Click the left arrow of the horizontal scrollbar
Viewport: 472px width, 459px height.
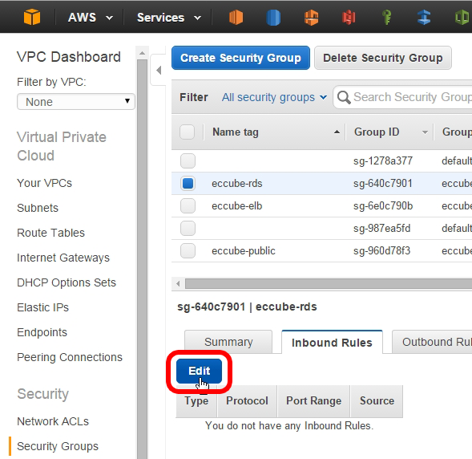tap(178, 283)
